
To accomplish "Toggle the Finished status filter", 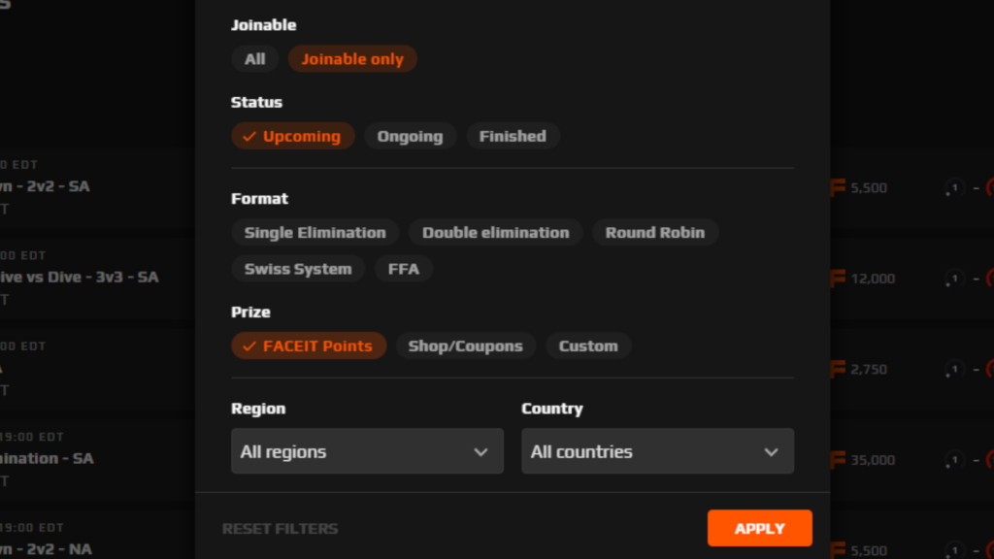I will [x=513, y=136].
